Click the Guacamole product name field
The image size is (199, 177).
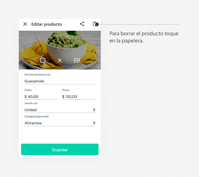click(x=60, y=81)
